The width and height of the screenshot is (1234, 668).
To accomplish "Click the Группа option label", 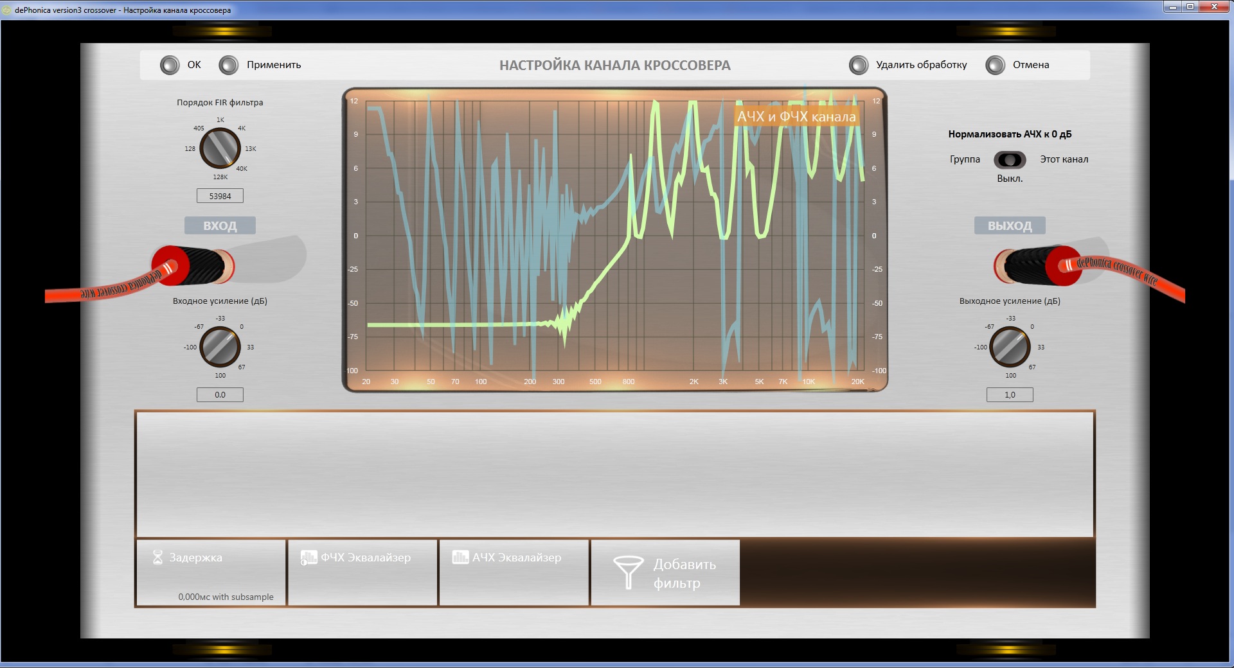I will (x=965, y=159).
